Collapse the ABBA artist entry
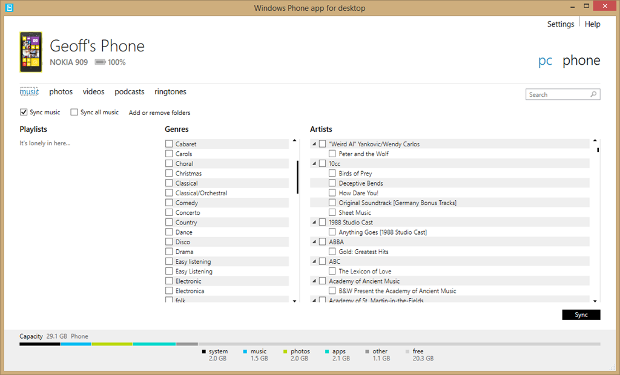 point(314,242)
